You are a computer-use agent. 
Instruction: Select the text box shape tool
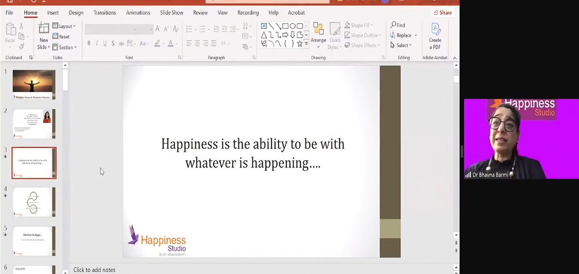click(x=264, y=26)
